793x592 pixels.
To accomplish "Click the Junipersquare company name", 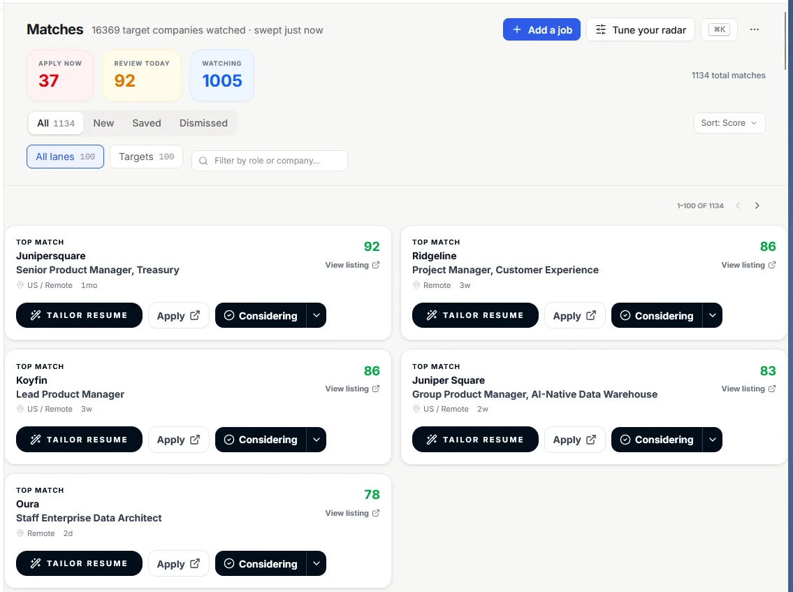I will coord(50,256).
